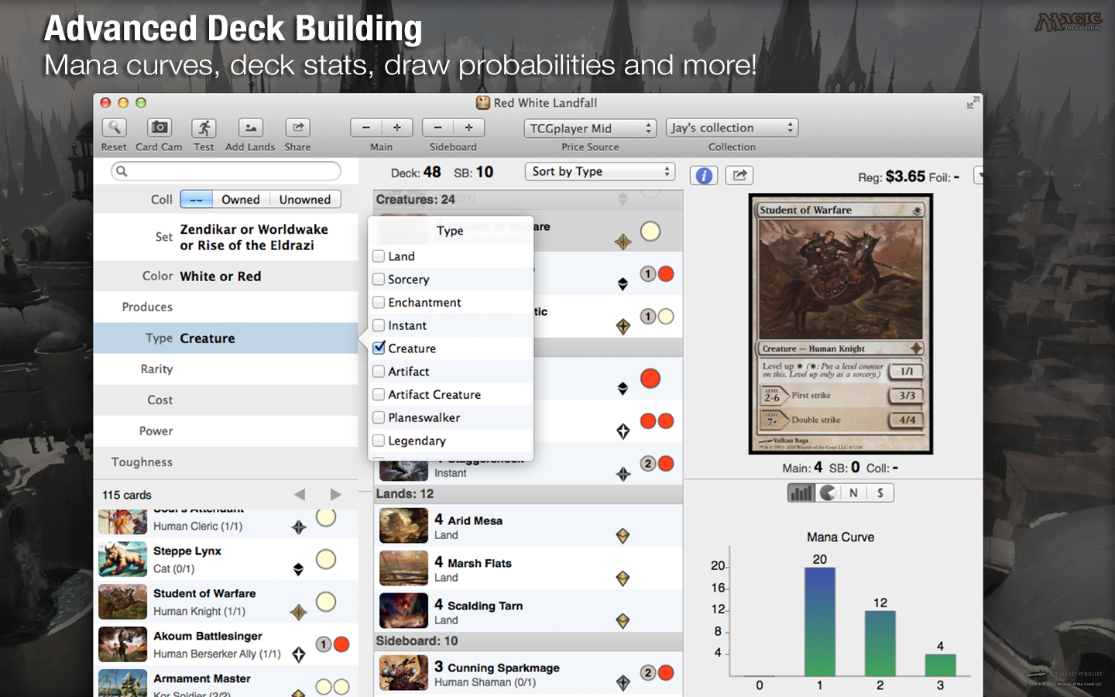1115x697 pixels.
Task: Open the blue card info icon
Action: click(704, 176)
